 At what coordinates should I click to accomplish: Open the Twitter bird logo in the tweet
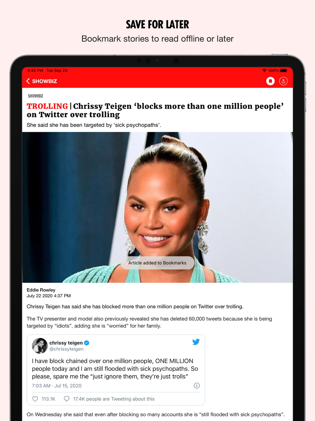pos(196,342)
